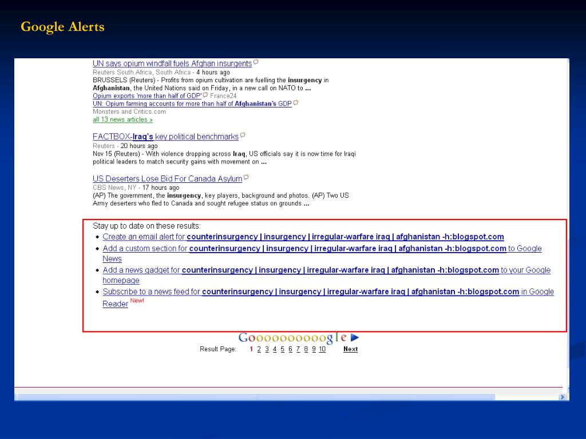Open 'UN says opium windfall fuels Afghan insurgents' headline

172,63
